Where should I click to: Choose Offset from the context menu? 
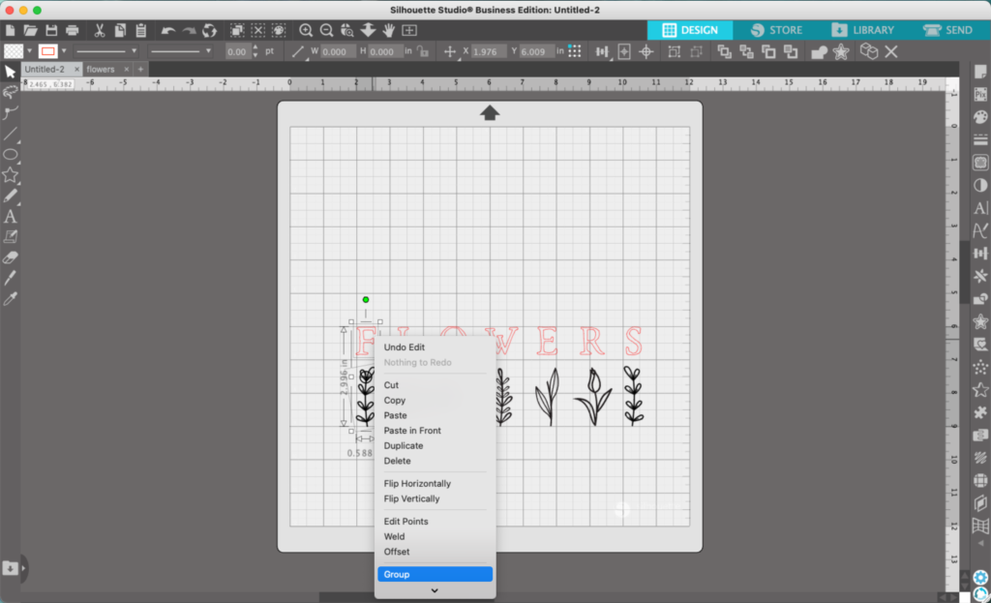click(x=435, y=552)
